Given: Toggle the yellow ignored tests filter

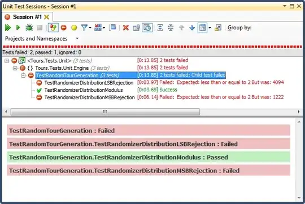Looking at the screenshot, I should [x=74, y=28].
